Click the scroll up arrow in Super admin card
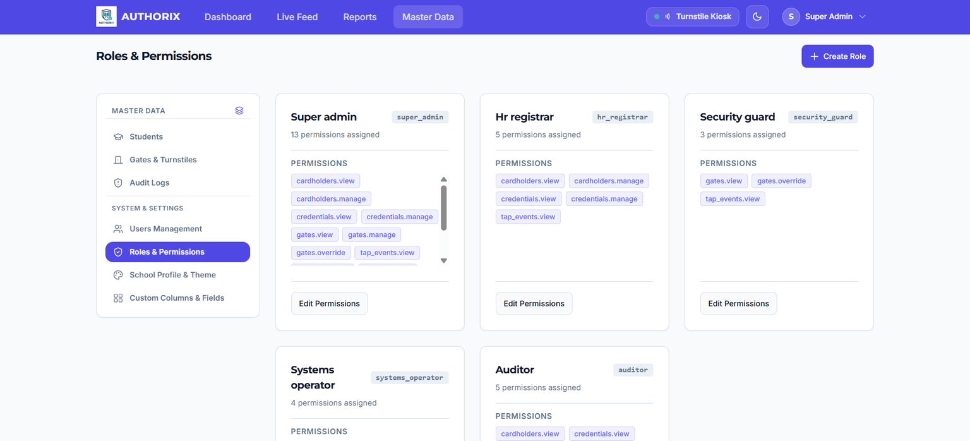This screenshot has height=441, width=970. pyautogui.click(x=444, y=179)
